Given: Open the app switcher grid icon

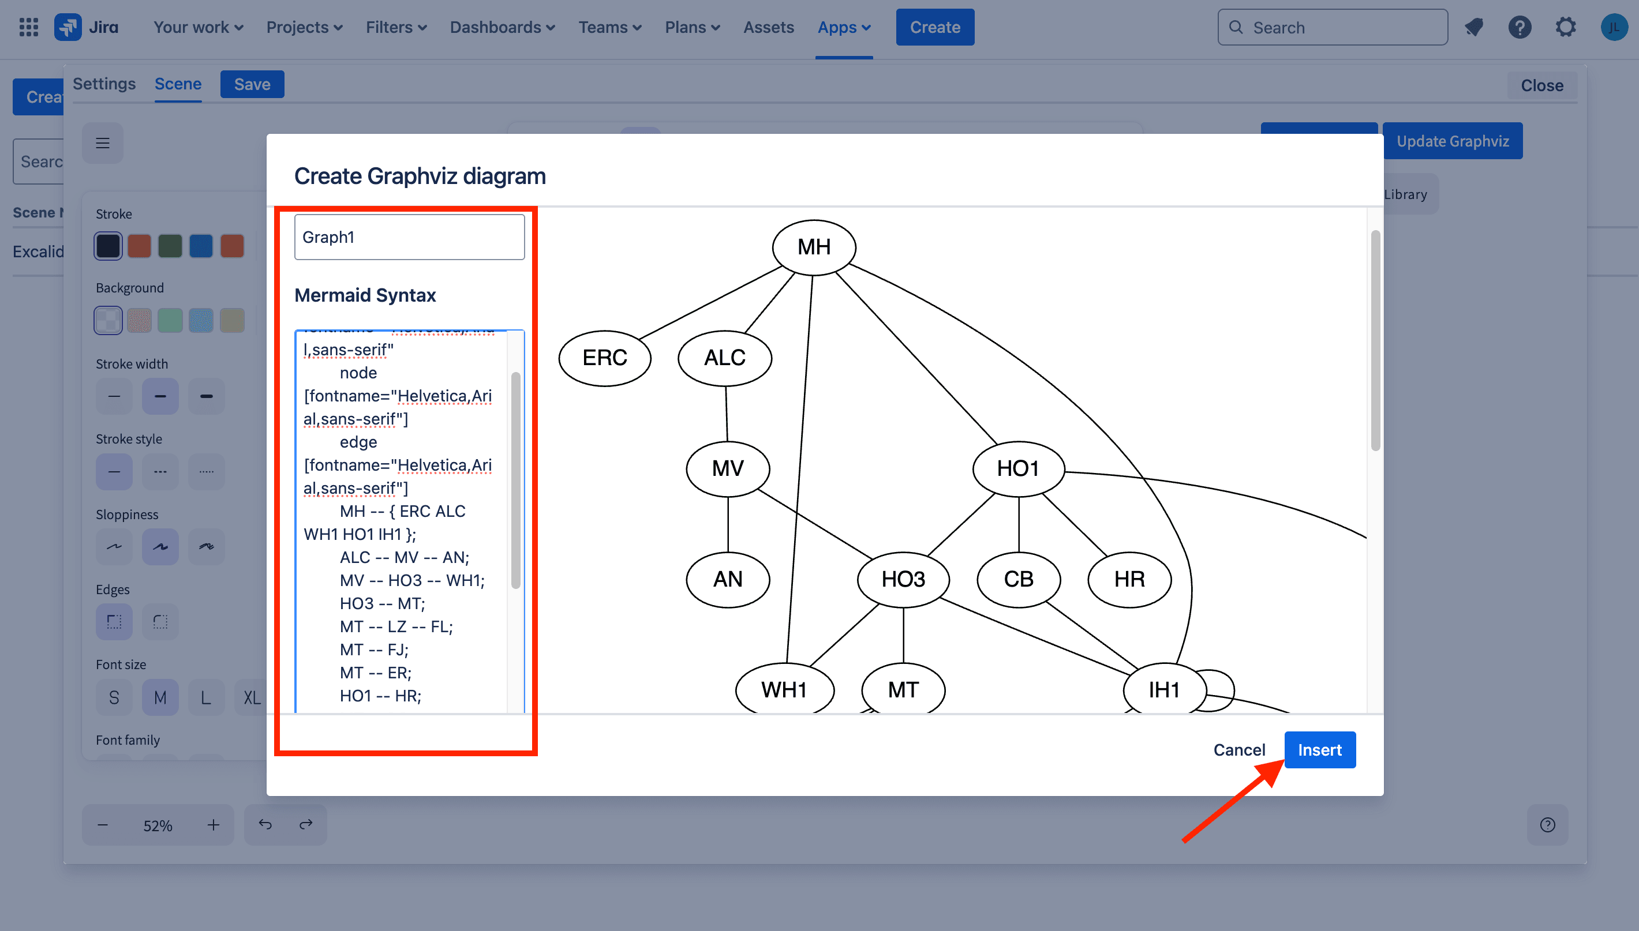Looking at the screenshot, I should pyautogui.click(x=29, y=28).
